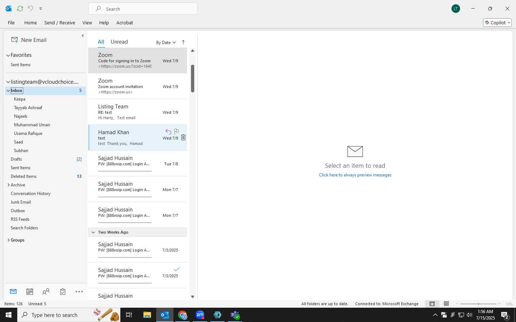This screenshot has height=322, width=516.
Task: Click in the Outlook Search box
Action: click(x=143, y=9)
